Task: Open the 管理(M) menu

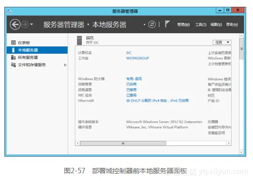Action: (x=183, y=25)
